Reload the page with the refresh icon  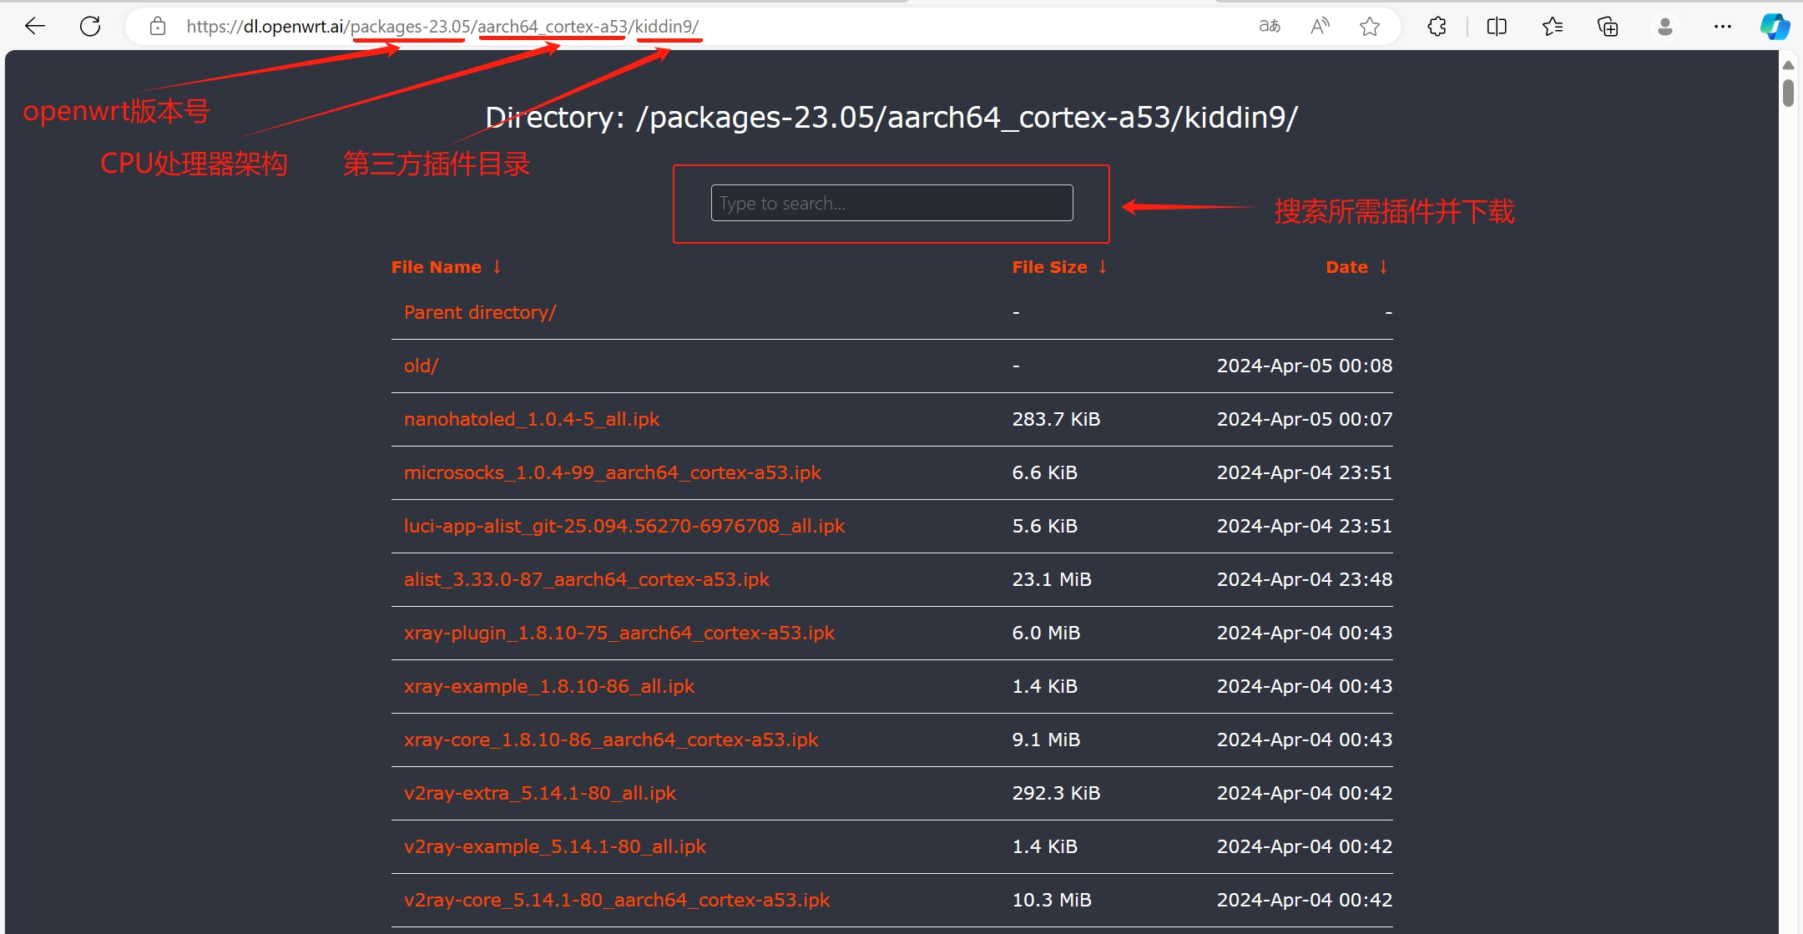90,27
